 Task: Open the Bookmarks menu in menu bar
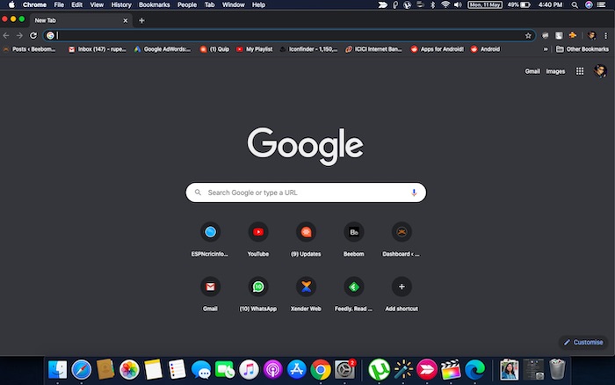click(x=154, y=5)
